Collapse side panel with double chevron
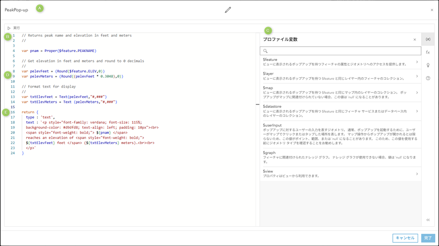The height and width of the screenshot is (246, 439). pos(428,220)
